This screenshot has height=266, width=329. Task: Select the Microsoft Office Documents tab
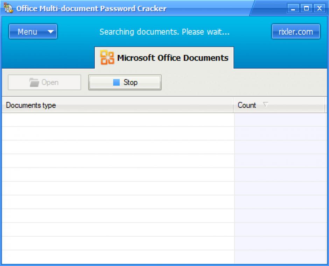[x=164, y=58]
